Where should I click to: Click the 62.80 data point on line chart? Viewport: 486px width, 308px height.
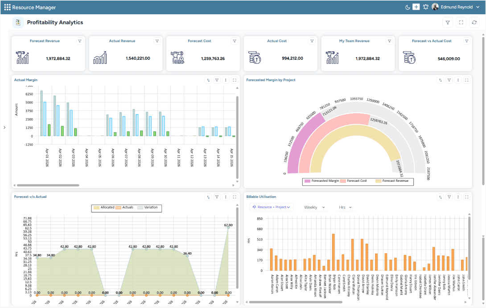228,228
